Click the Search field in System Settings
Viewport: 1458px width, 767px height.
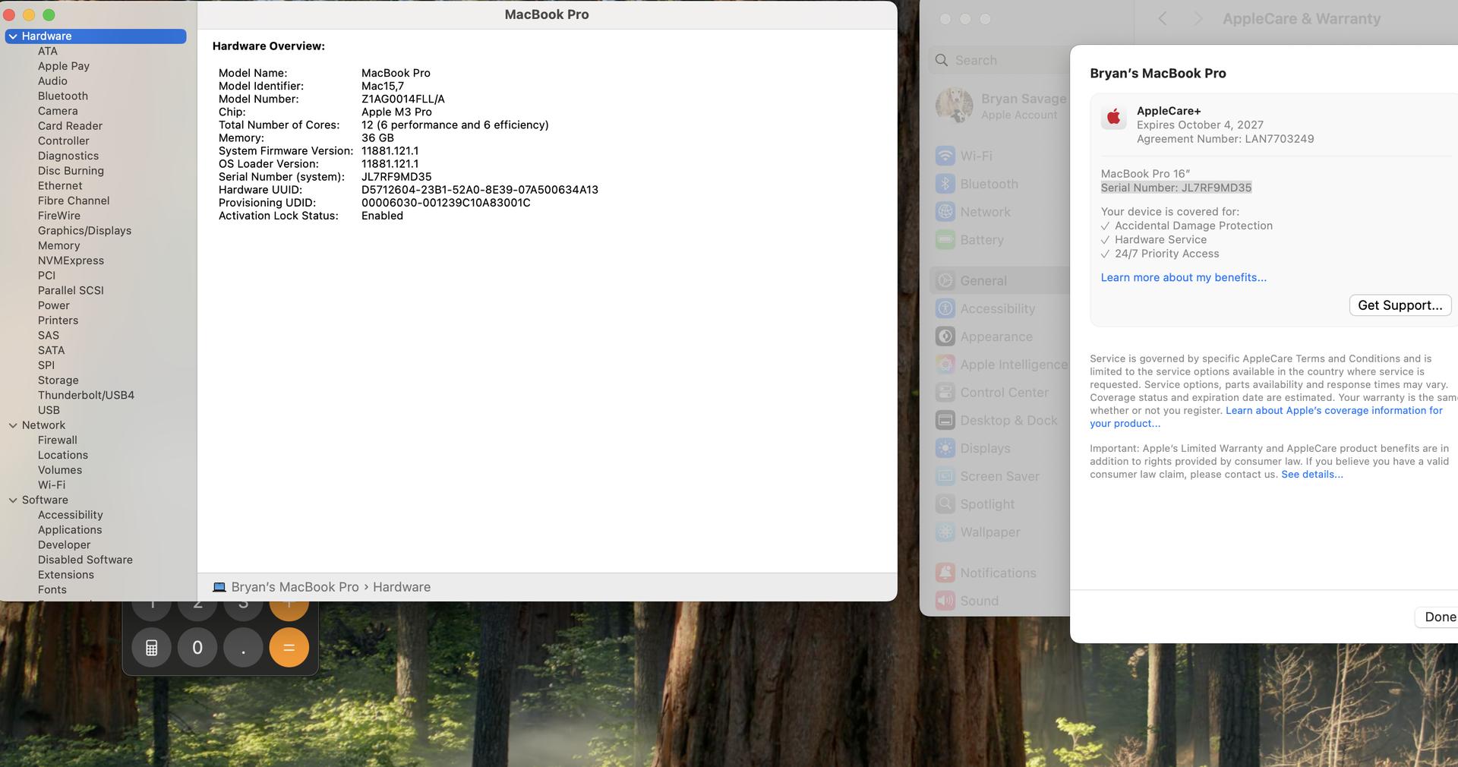999,60
